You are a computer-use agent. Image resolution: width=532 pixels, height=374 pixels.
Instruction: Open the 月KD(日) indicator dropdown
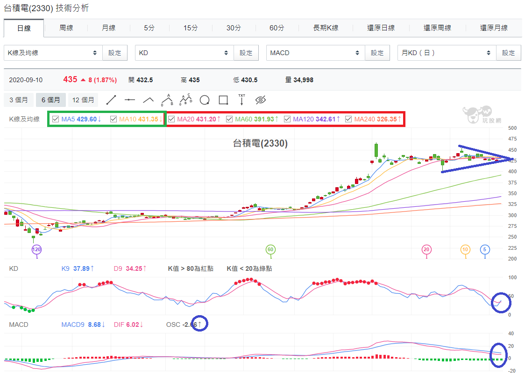(447, 53)
